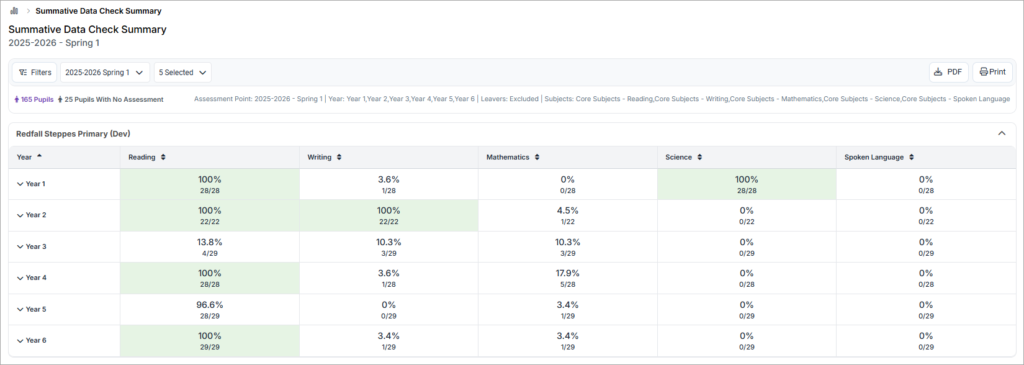This screenshot has width=1024, height=365.
Task: Click 25 Pupils With No Assessment
Action: point(110,99)
